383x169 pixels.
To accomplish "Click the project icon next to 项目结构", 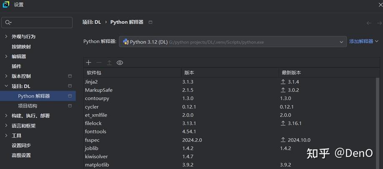I will (70, 106).
